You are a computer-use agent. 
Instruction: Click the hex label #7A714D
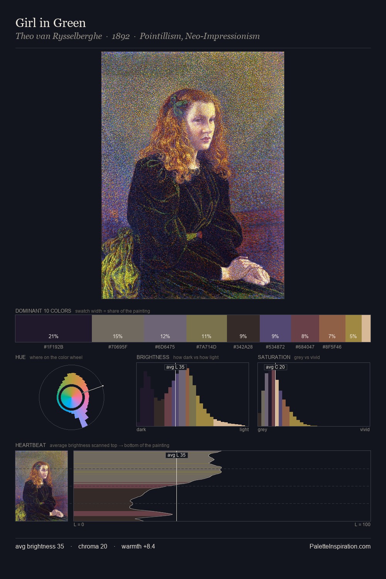click(x=207, y=347)
